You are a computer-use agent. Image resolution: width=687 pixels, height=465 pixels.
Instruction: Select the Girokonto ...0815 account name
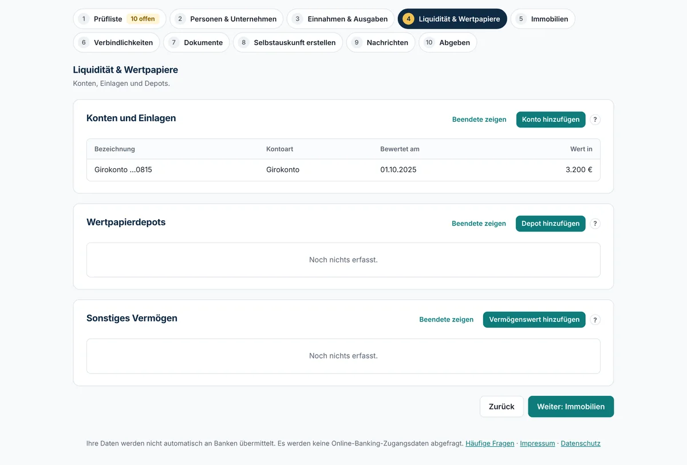pos(123,170)
